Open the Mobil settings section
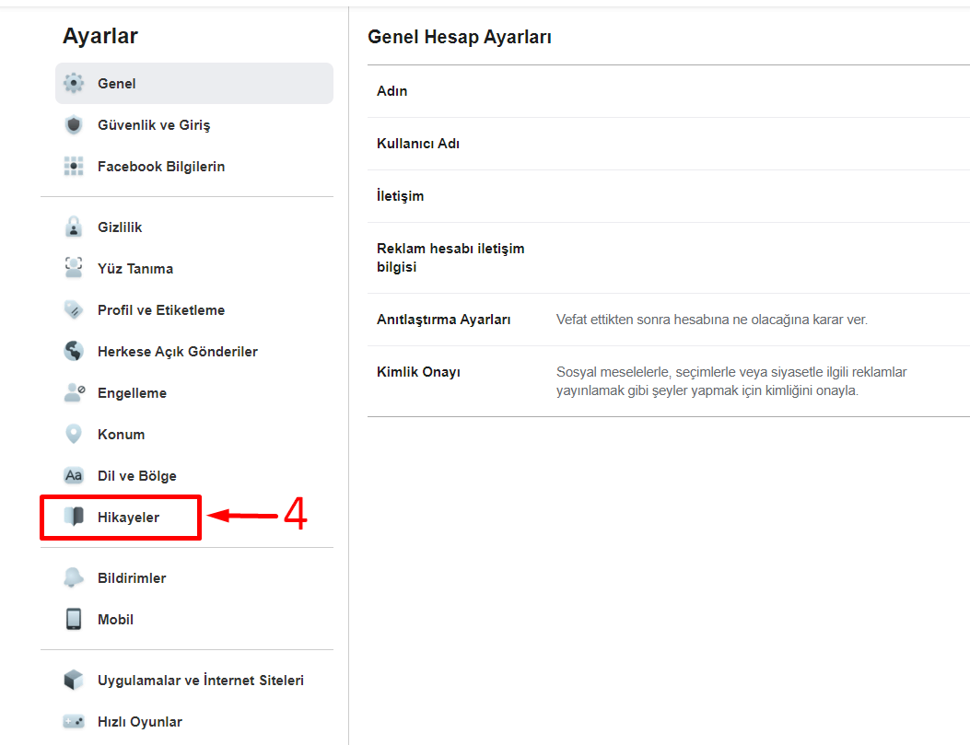 pyautogui.click(x=115, y=620)
